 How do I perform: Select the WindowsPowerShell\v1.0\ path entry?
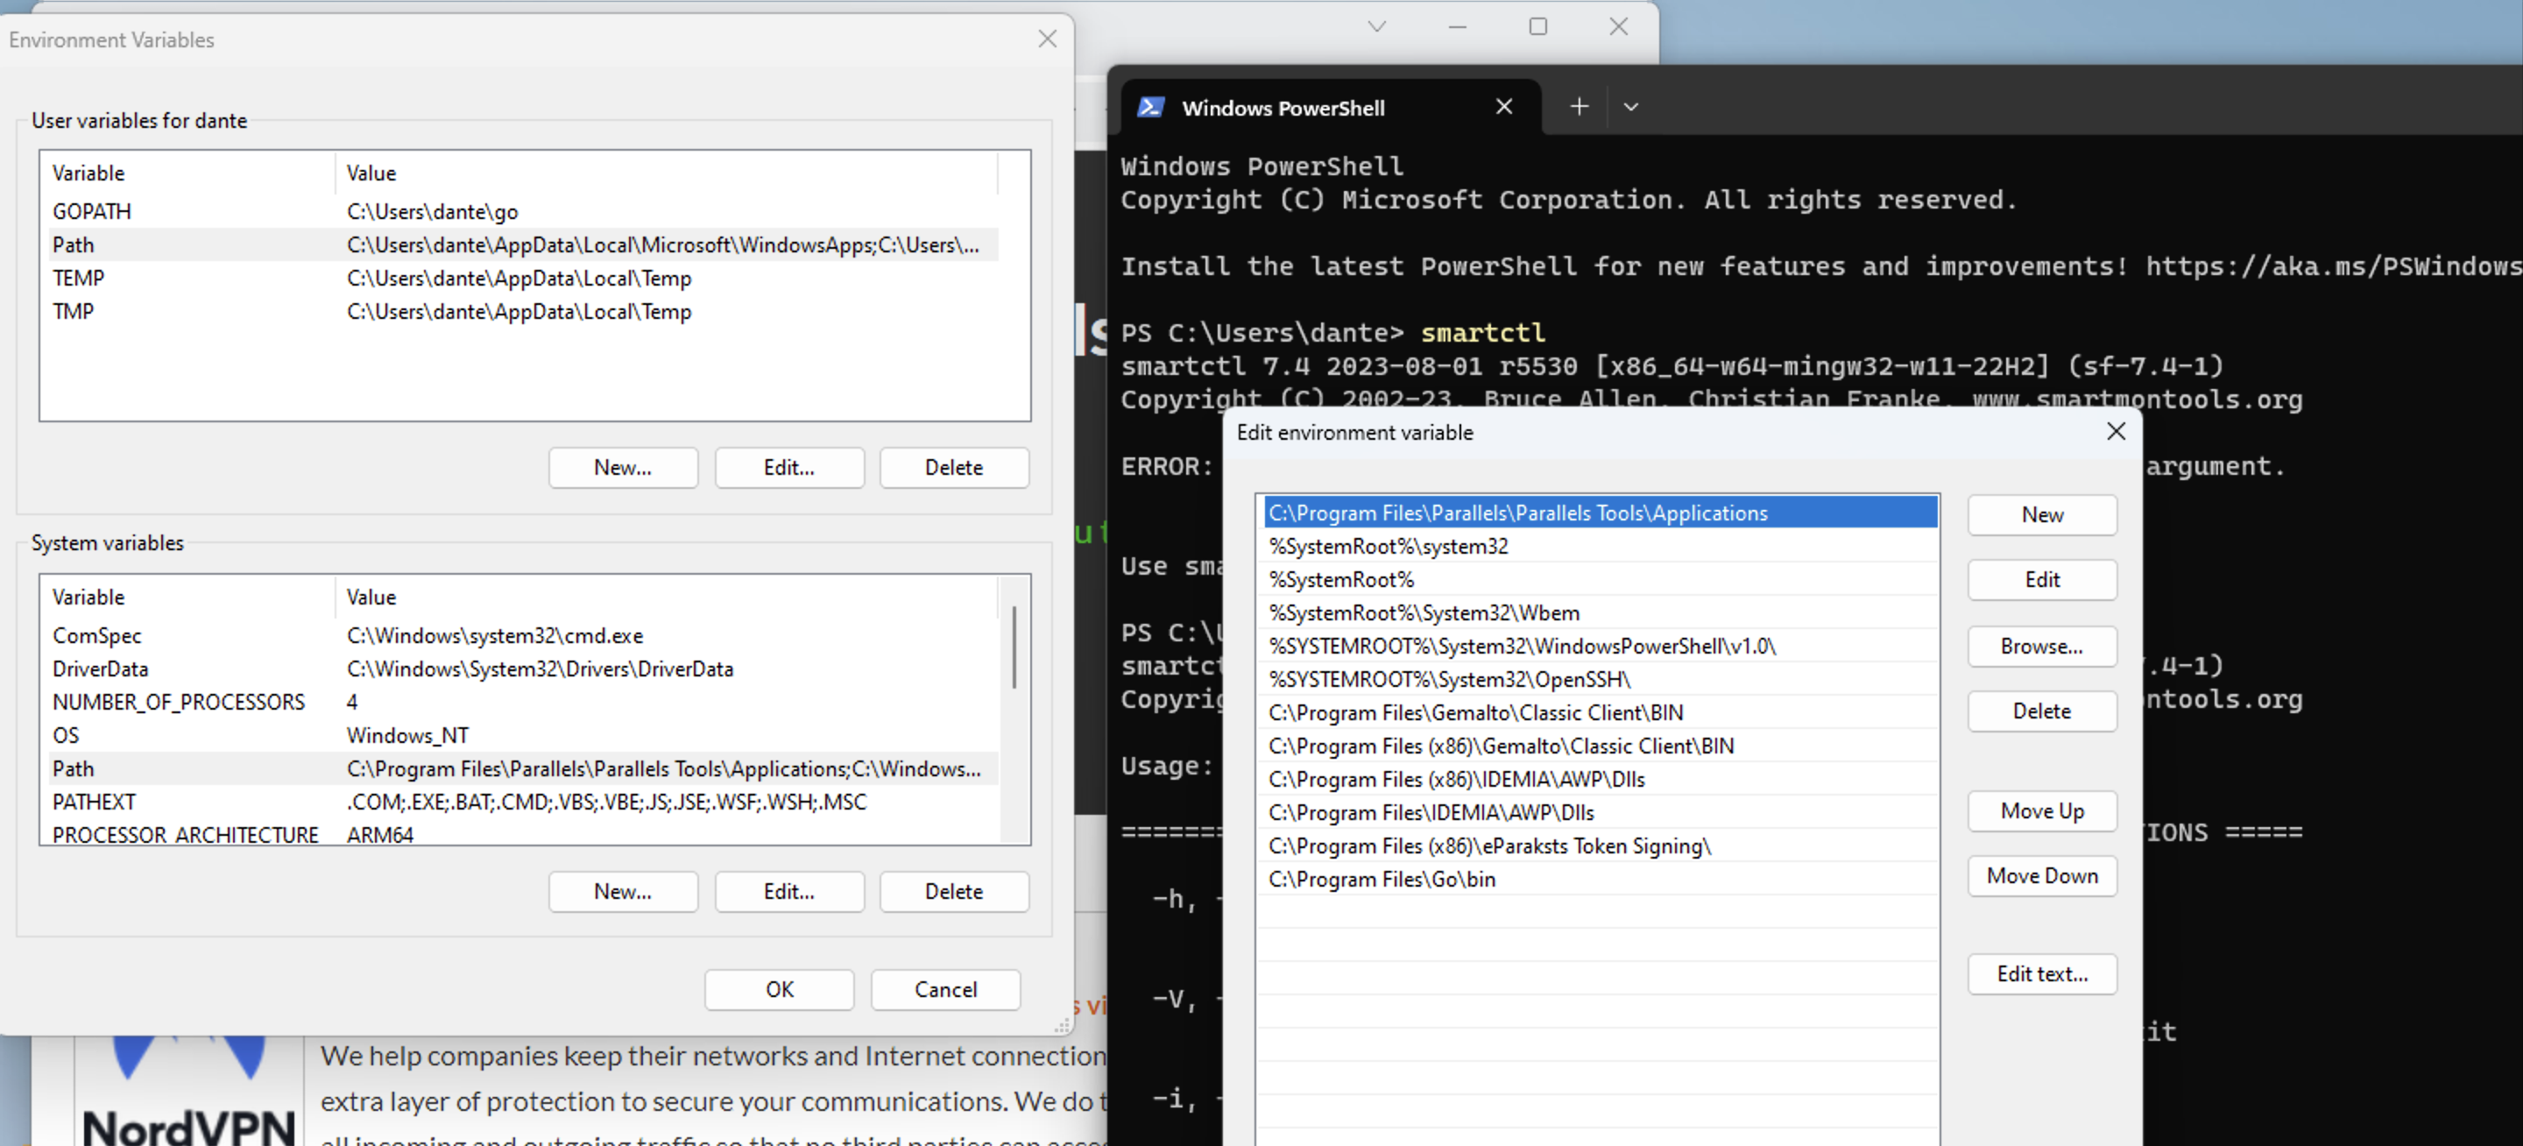click(1600, 646)
